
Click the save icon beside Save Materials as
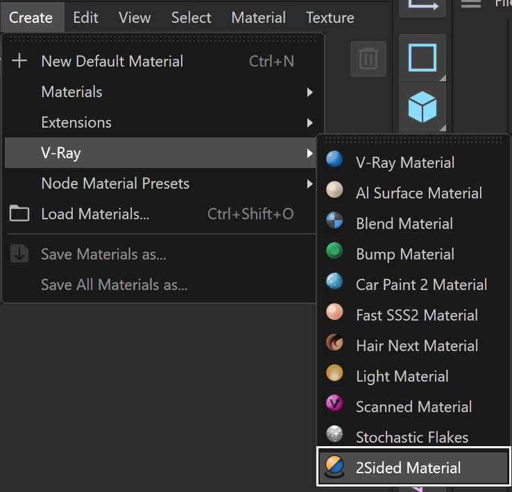(x=19, y=253)
